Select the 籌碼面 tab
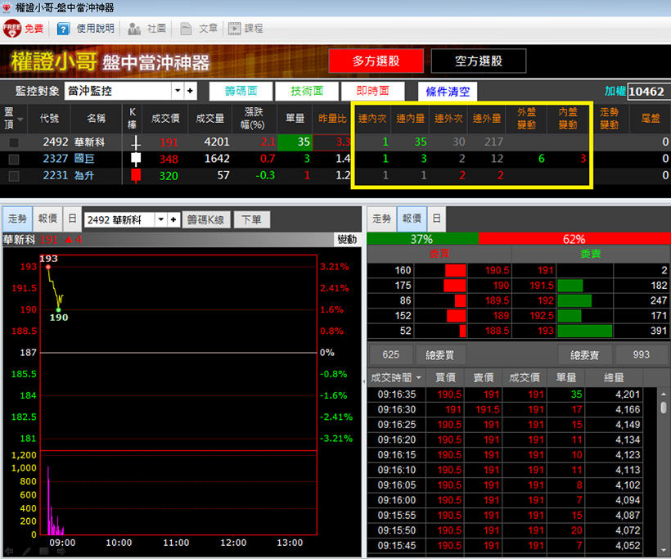 pos(241,91)
